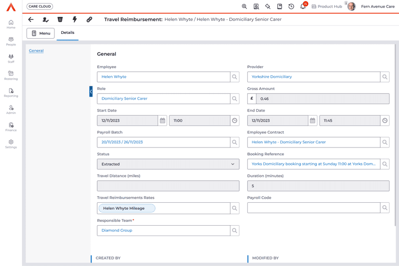Collapse the left General side panel

[x=91, y=92]
